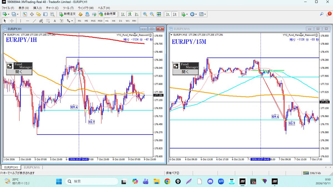Switch timeframe to D1
The width and height of the screenshot is (333, 187).
[121, 21]
